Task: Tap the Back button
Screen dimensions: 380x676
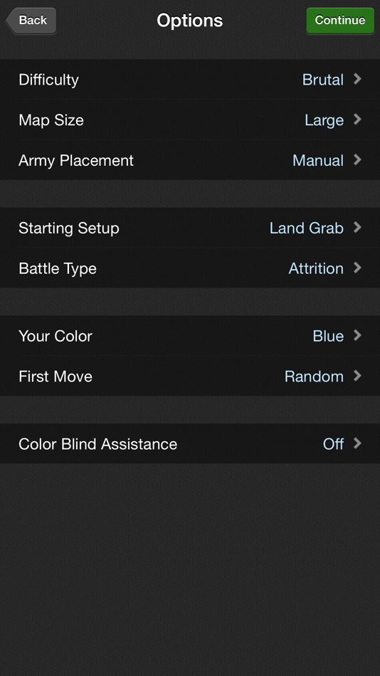Action: [31, 20]
